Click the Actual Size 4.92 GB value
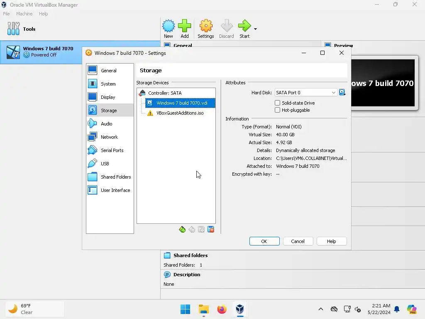The width and height of the screenshot is (425, 319). 284,143
